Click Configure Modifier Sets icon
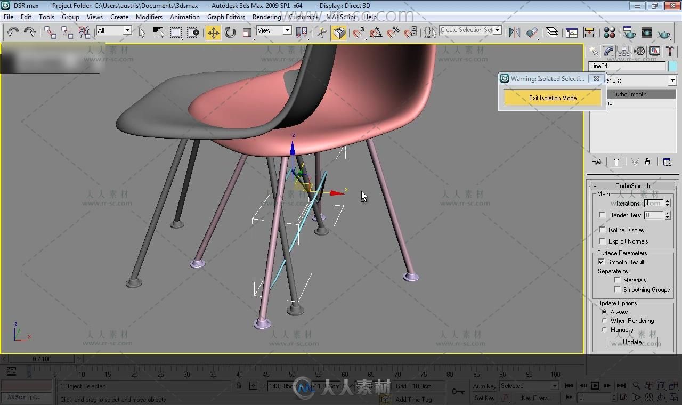 pos(667,162)
